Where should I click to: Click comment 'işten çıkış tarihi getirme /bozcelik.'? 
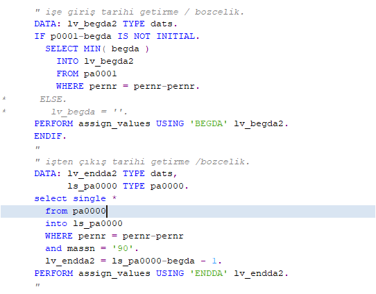point(142,162)
